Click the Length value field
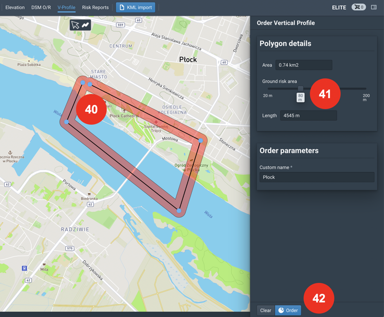 coord(308,115)
